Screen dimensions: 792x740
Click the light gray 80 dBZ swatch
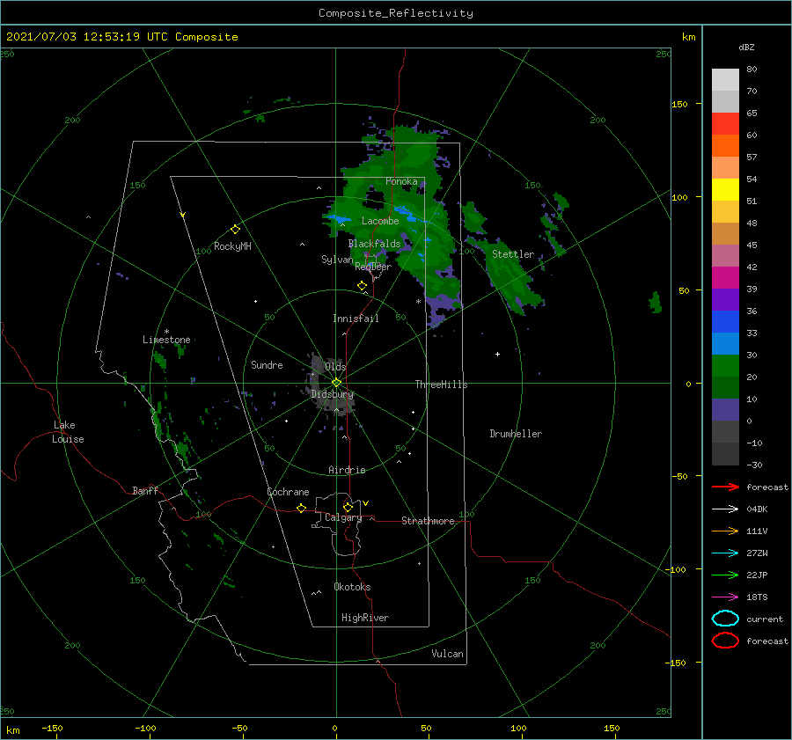coord(725,79)
